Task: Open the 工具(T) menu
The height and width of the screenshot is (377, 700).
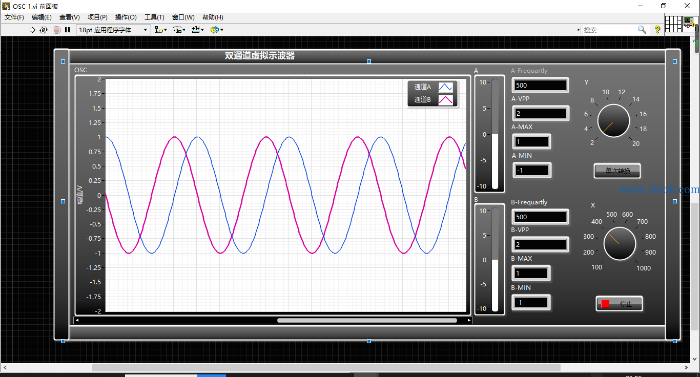Action: (154, 17)
